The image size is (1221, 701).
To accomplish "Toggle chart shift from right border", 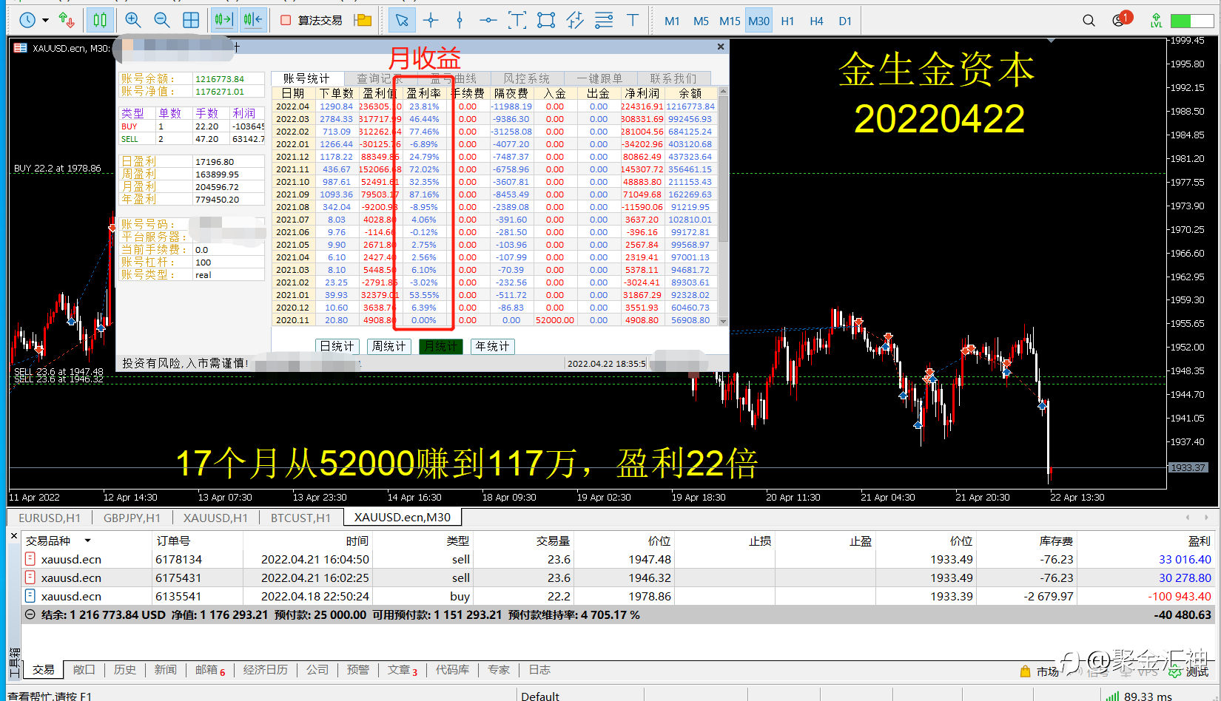I will point(253,20).
